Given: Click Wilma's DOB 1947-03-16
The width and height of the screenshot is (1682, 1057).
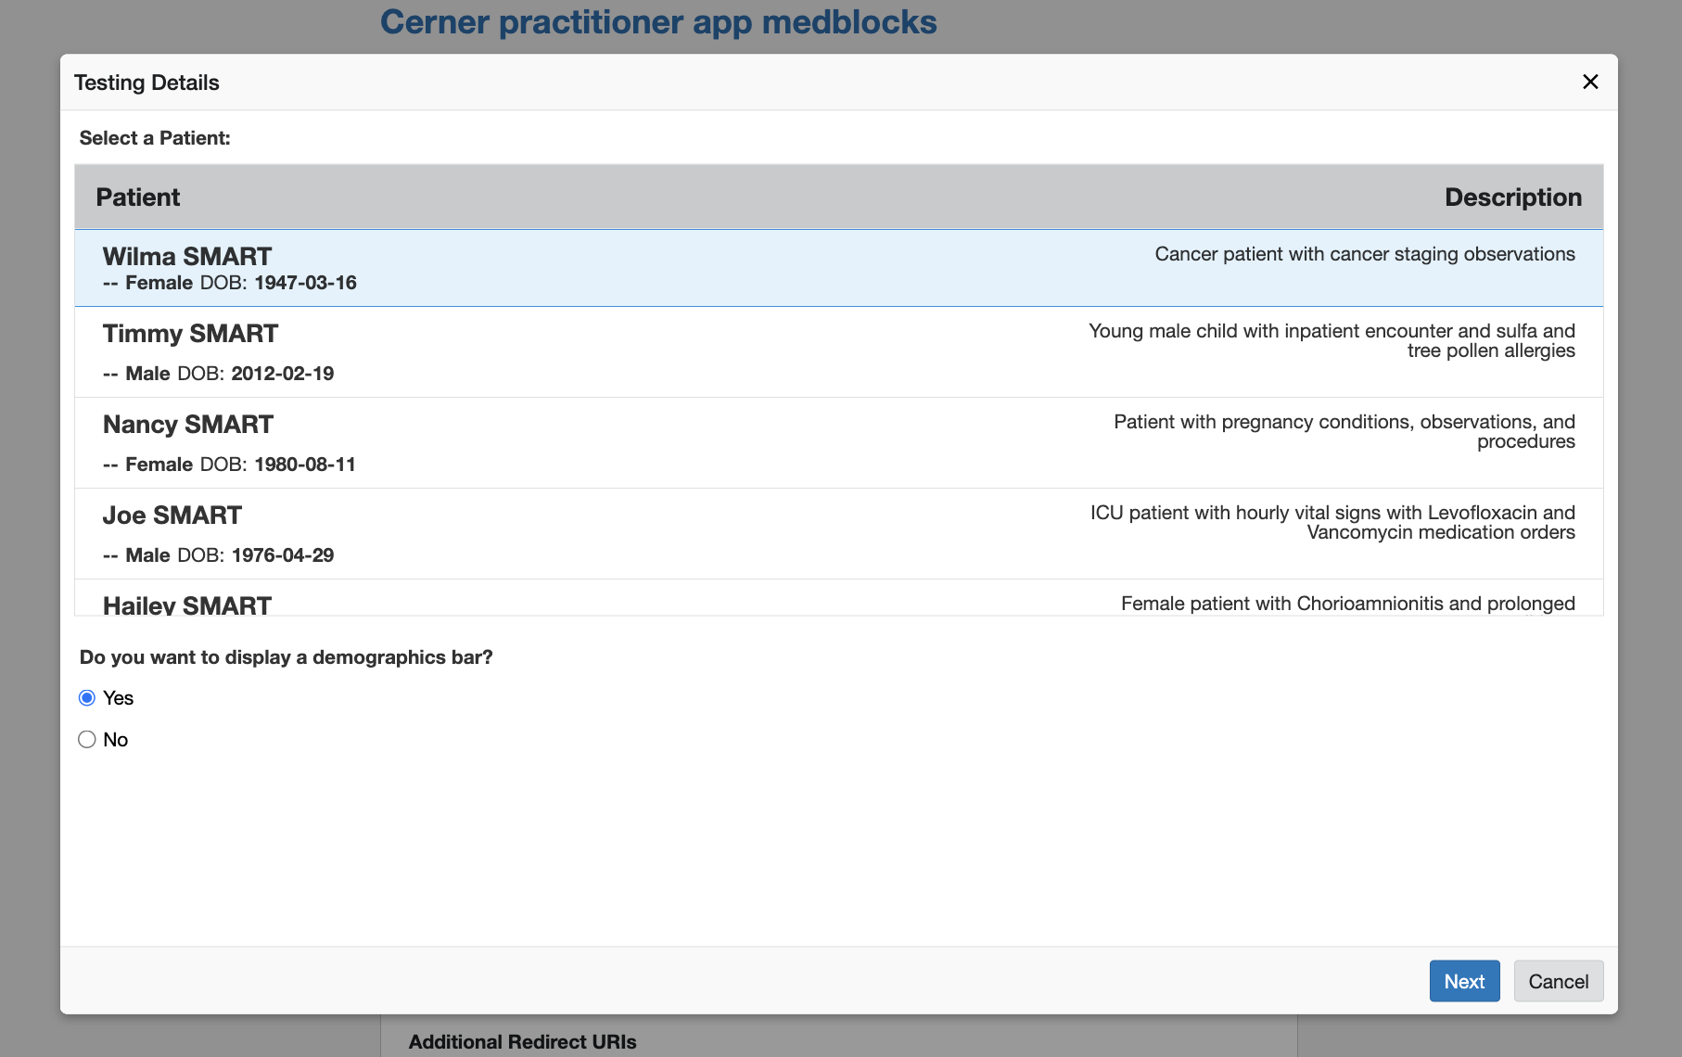Looking at the screenshot, I should click(305, 283).
